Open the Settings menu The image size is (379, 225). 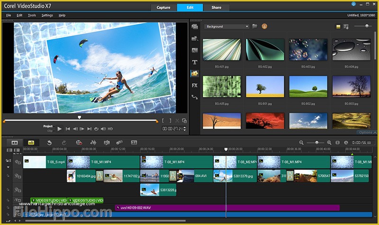pos(47,15)
